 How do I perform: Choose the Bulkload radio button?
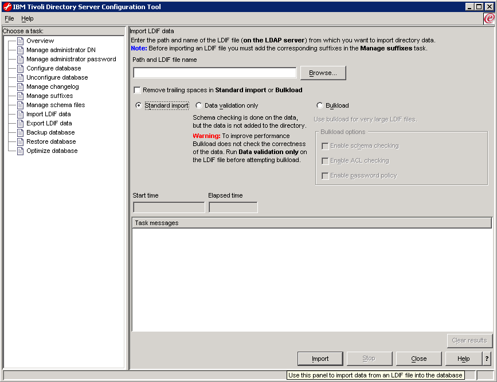320,105
